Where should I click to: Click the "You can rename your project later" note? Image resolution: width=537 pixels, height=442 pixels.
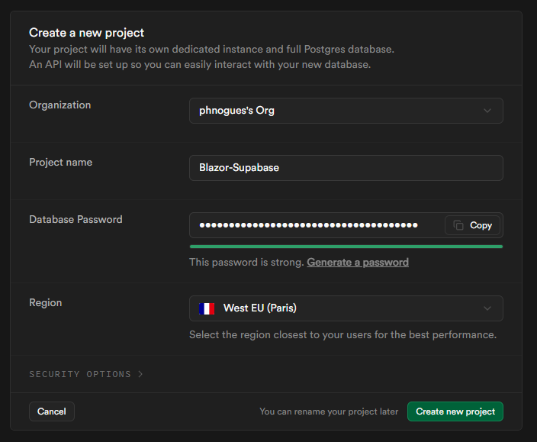point(329,411)
